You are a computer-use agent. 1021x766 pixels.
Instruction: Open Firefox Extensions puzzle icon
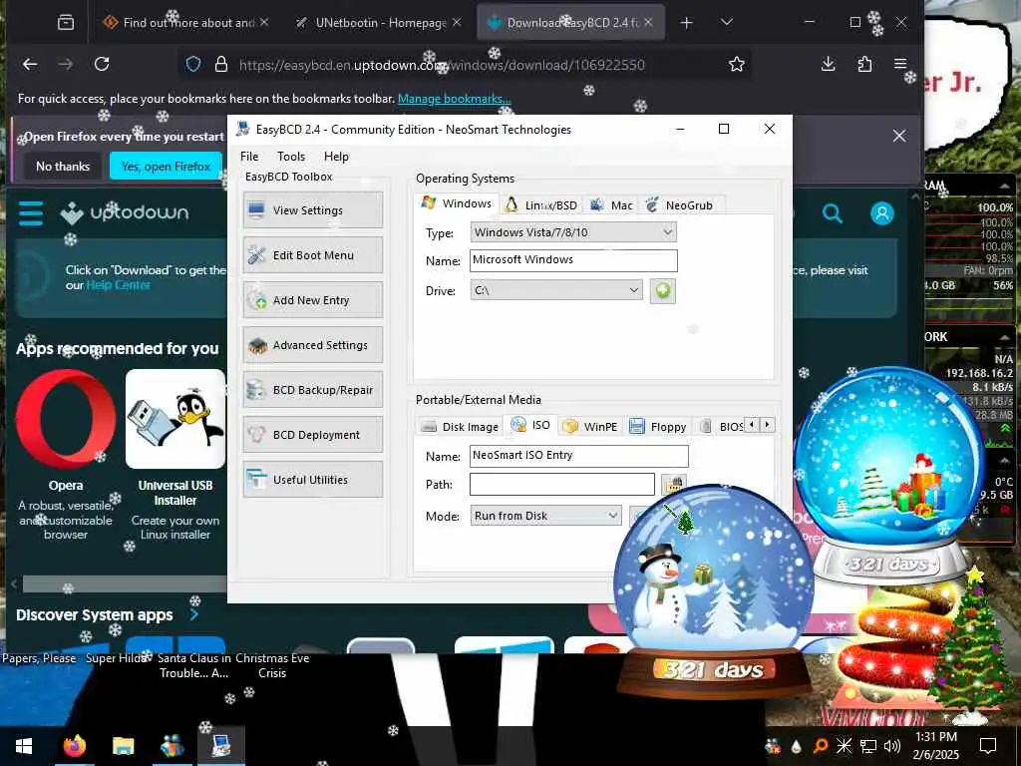[864, 64]
